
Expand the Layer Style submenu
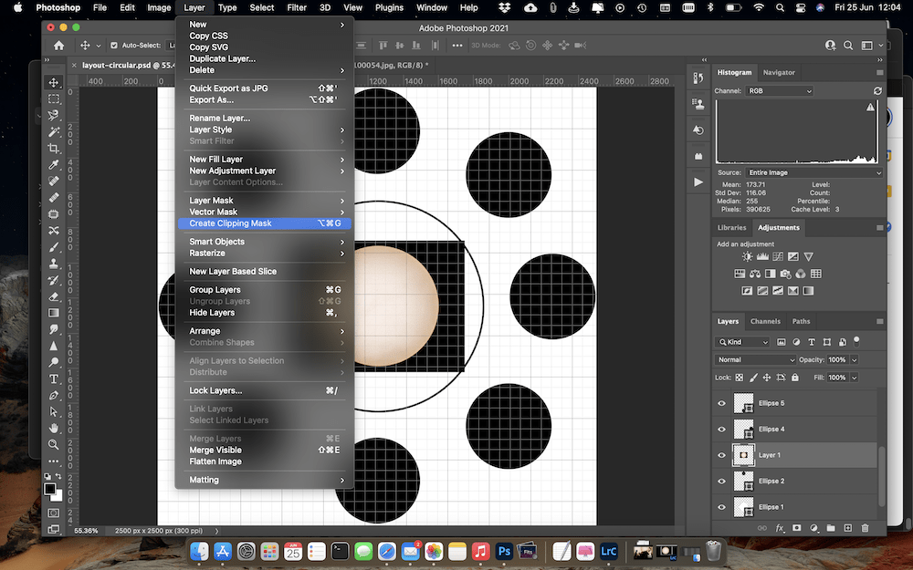point(265,130)
